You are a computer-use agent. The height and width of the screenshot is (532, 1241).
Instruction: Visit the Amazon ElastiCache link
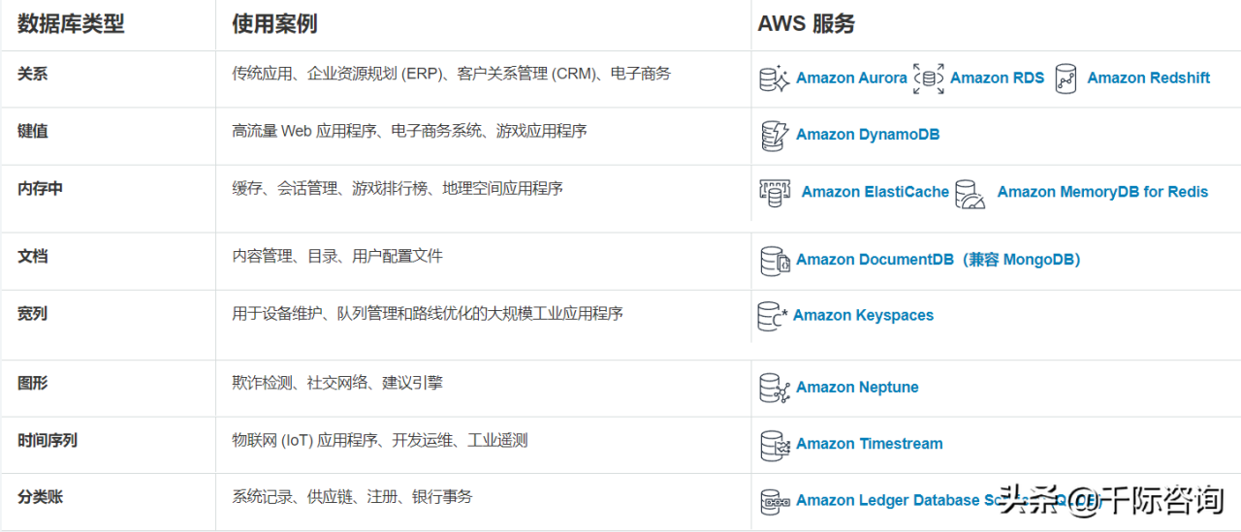click(x=875, y=192)
